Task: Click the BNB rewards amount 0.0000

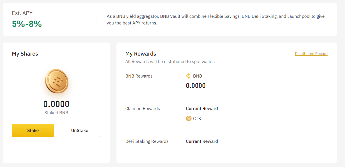Action: (195, 86)
